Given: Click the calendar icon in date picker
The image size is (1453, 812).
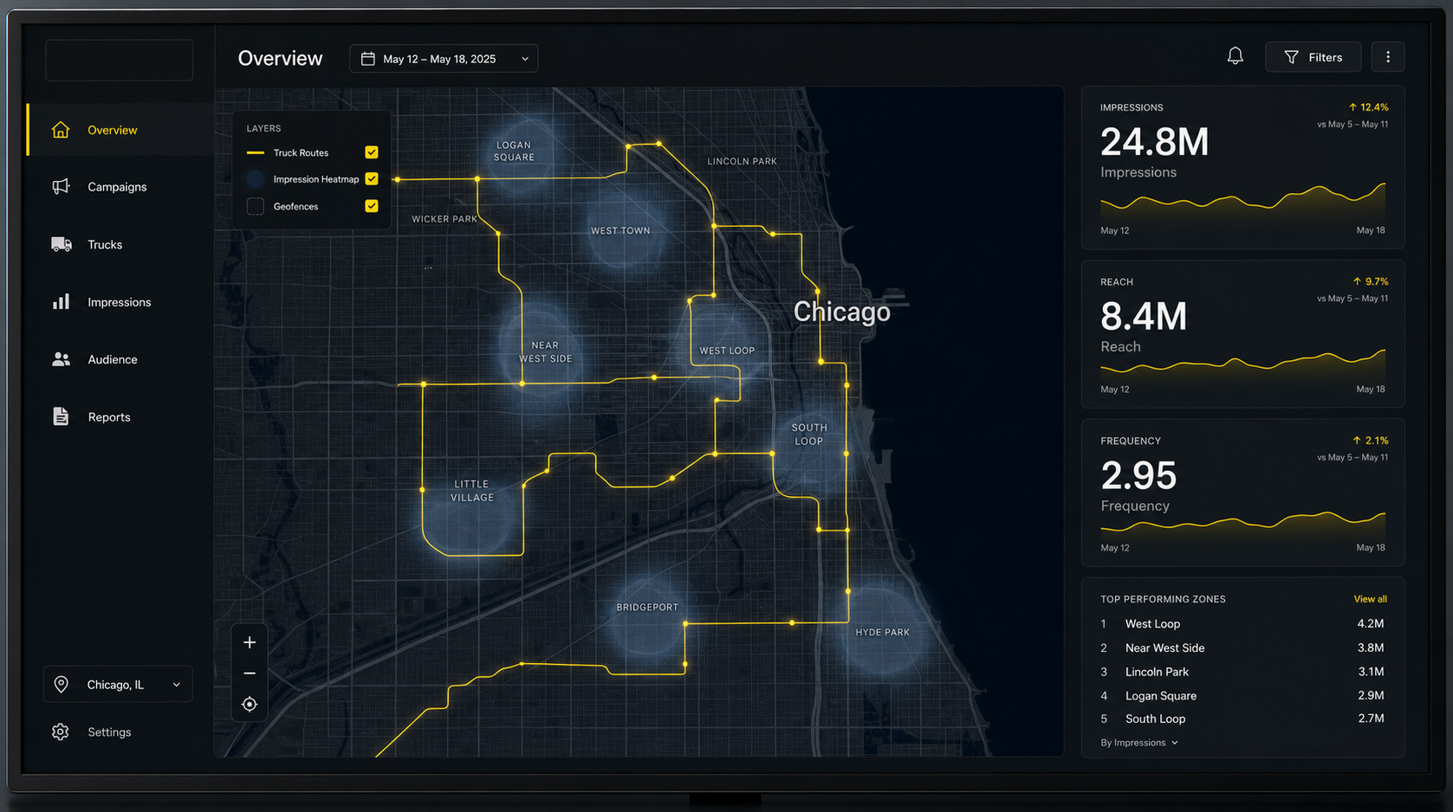Looking at the screenshot, I should click(x=368, y=59).
